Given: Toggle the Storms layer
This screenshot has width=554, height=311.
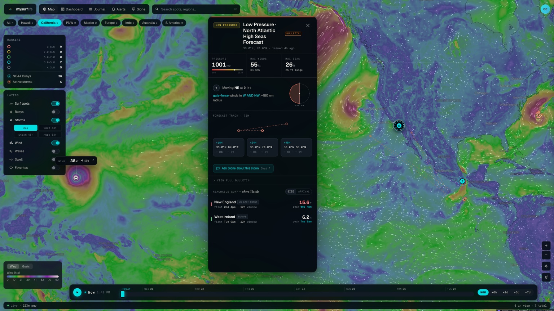Looking at the screenshot, I should (x=55, y=120).
